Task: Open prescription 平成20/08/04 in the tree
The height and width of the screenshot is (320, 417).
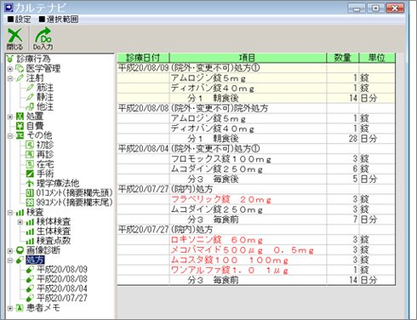Action: tap(62, 289)
